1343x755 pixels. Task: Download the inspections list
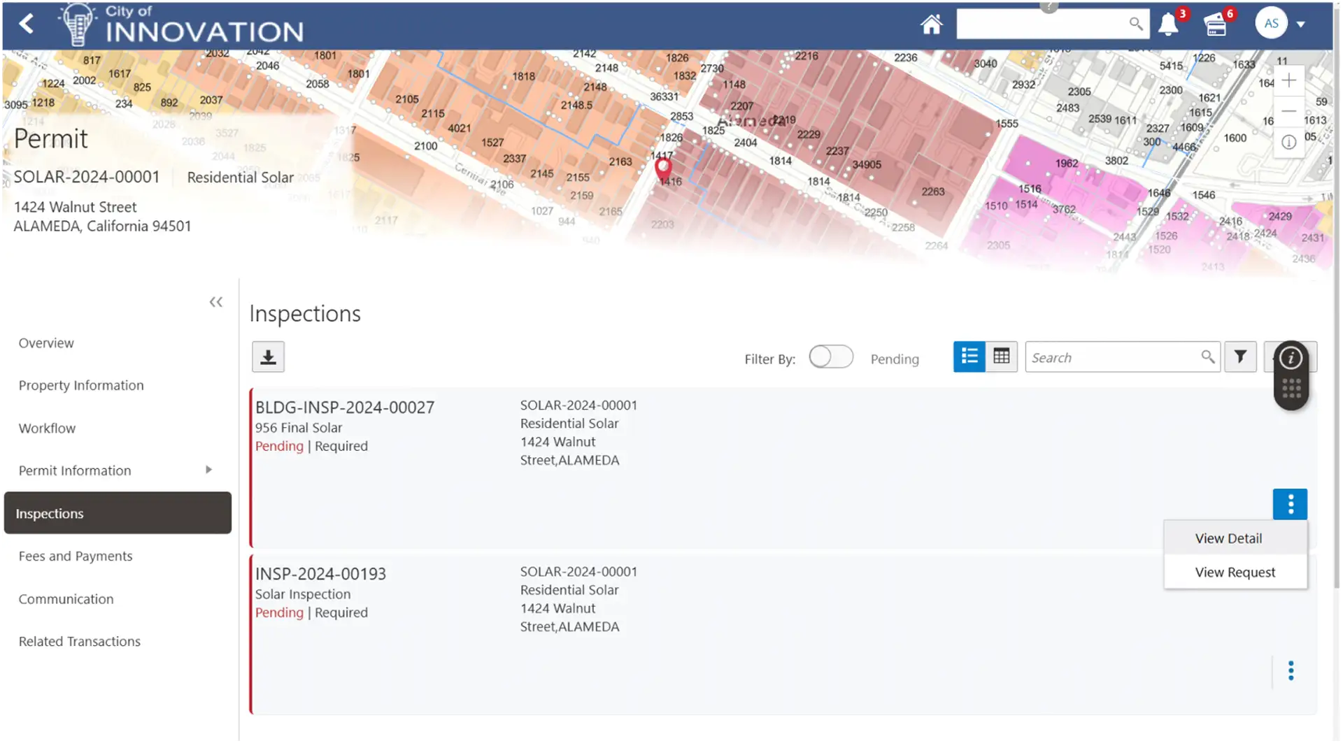[x=268, y=357]
